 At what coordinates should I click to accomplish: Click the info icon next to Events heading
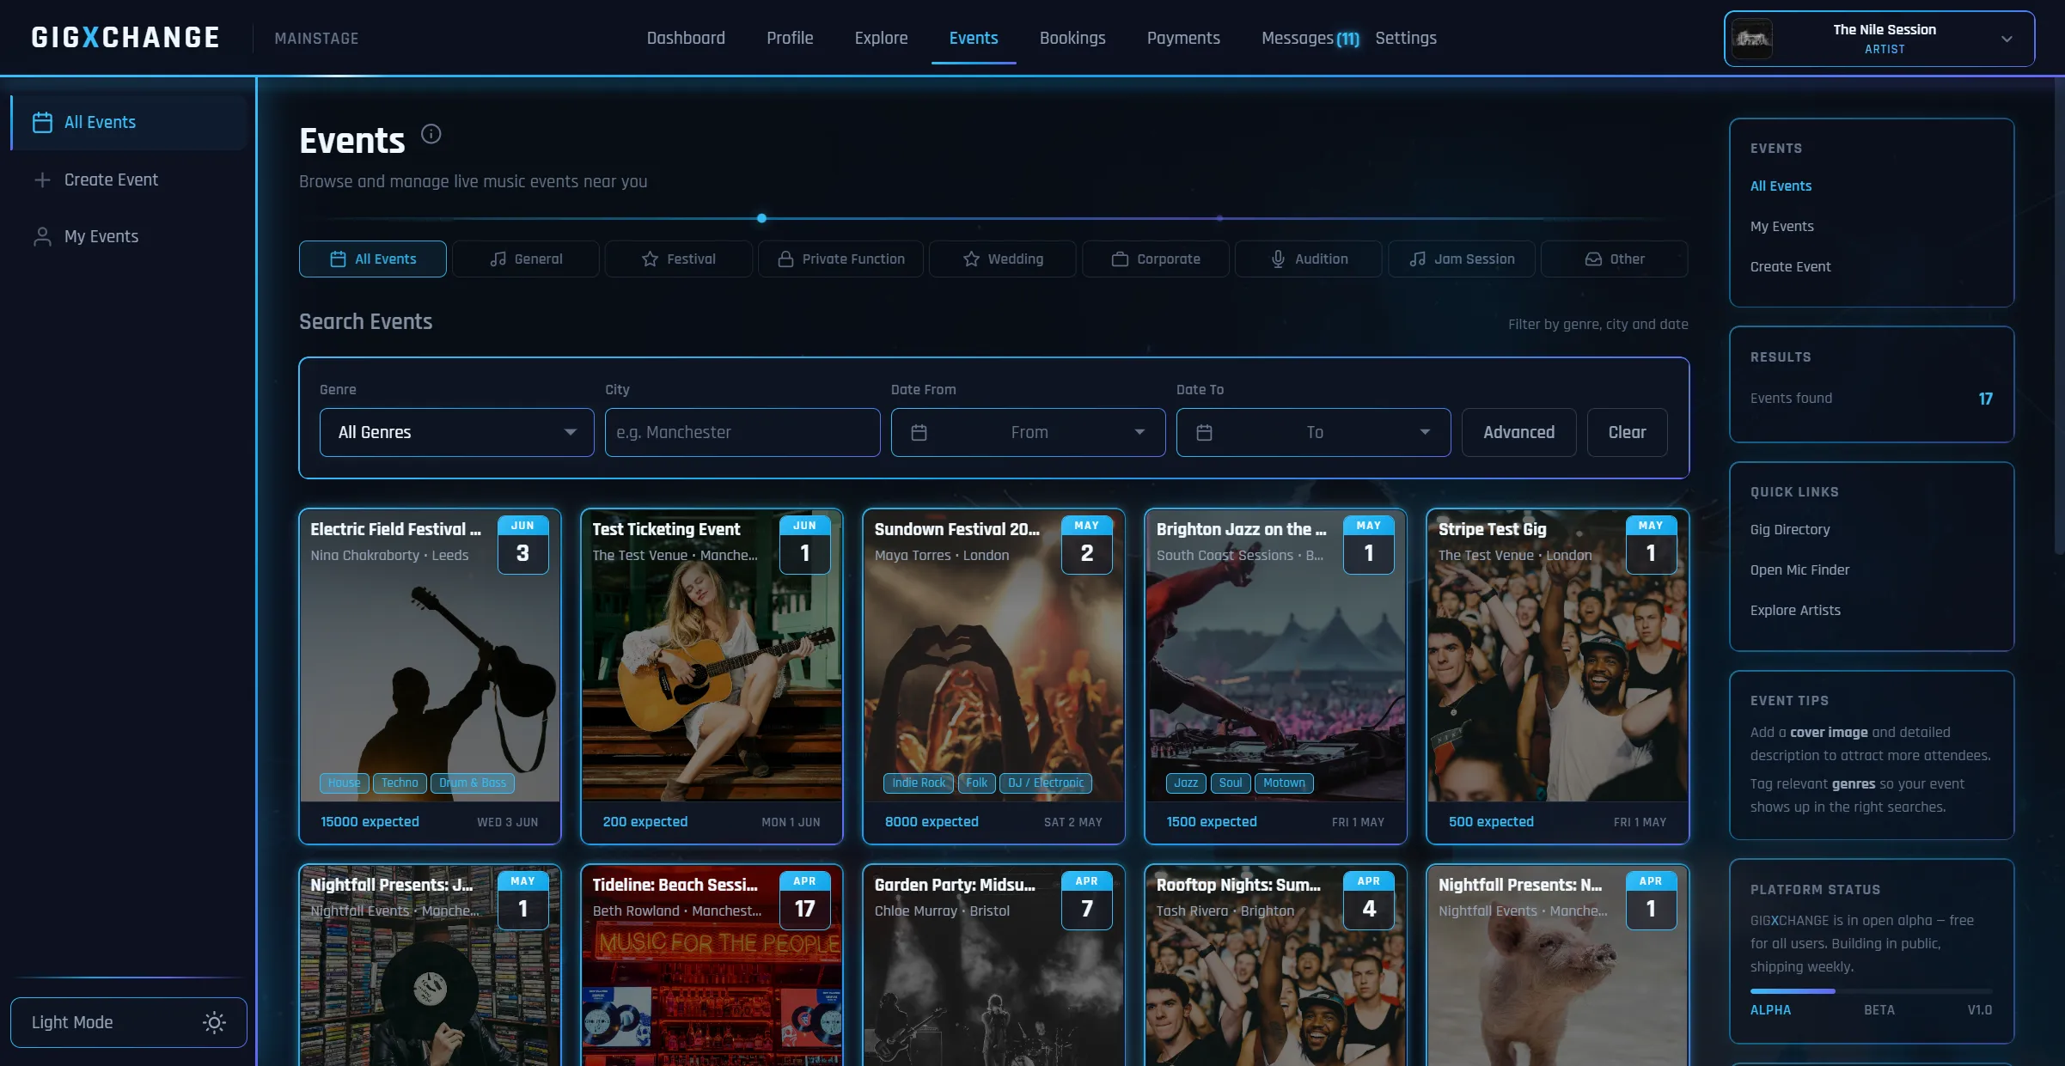(x=431, y=134)
